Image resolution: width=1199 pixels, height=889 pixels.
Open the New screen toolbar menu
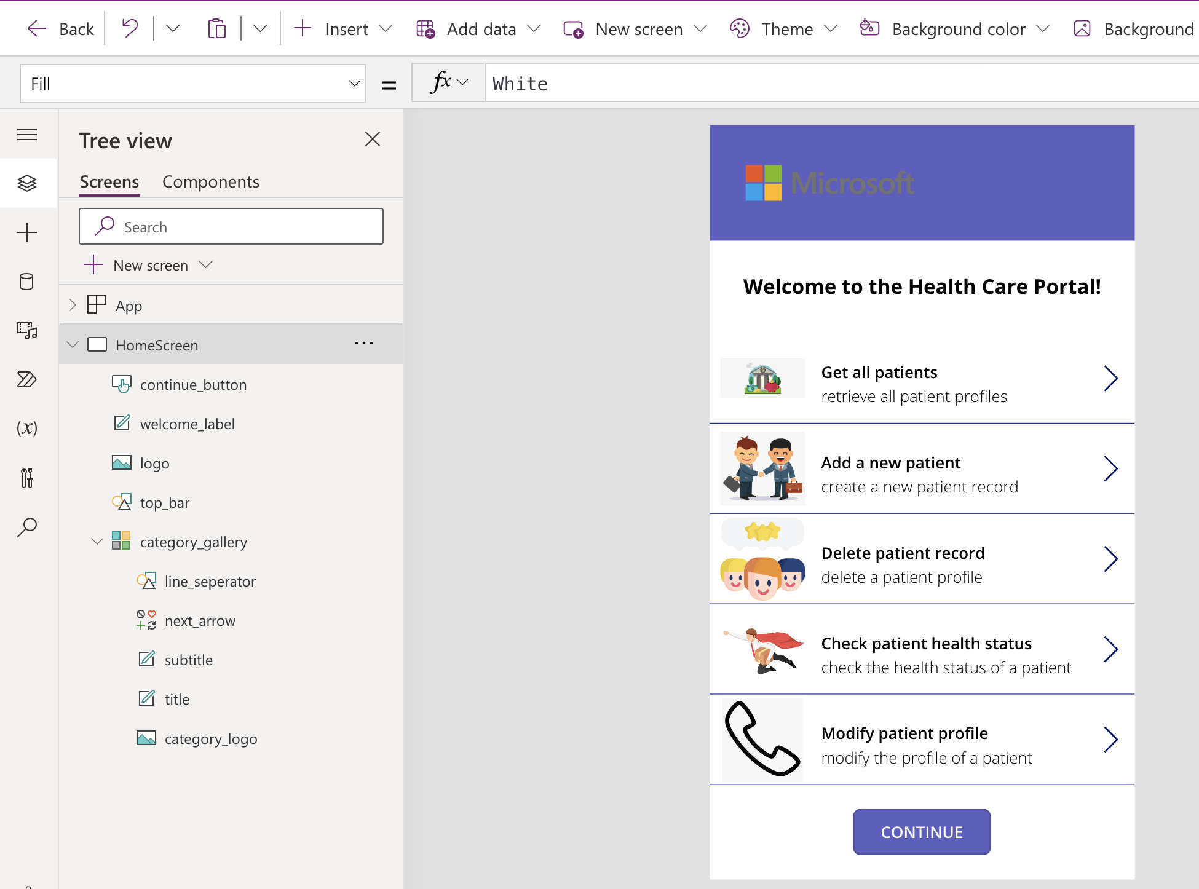coord(635,29)
